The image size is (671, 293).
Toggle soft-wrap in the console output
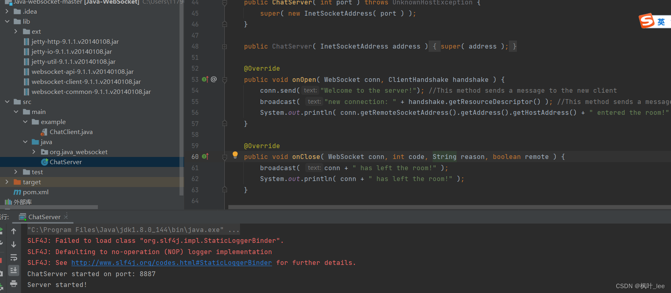point(14,258)
